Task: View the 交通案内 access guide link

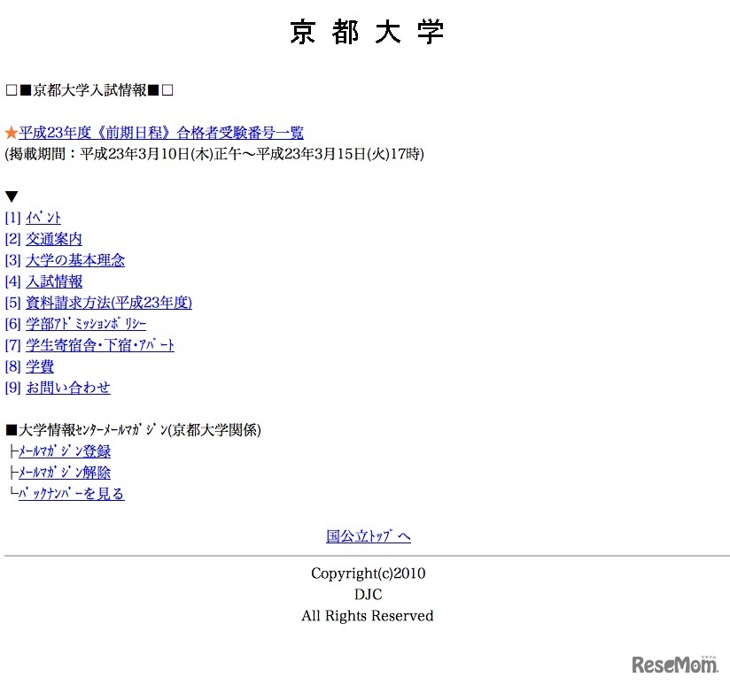Action: point(54,239)
